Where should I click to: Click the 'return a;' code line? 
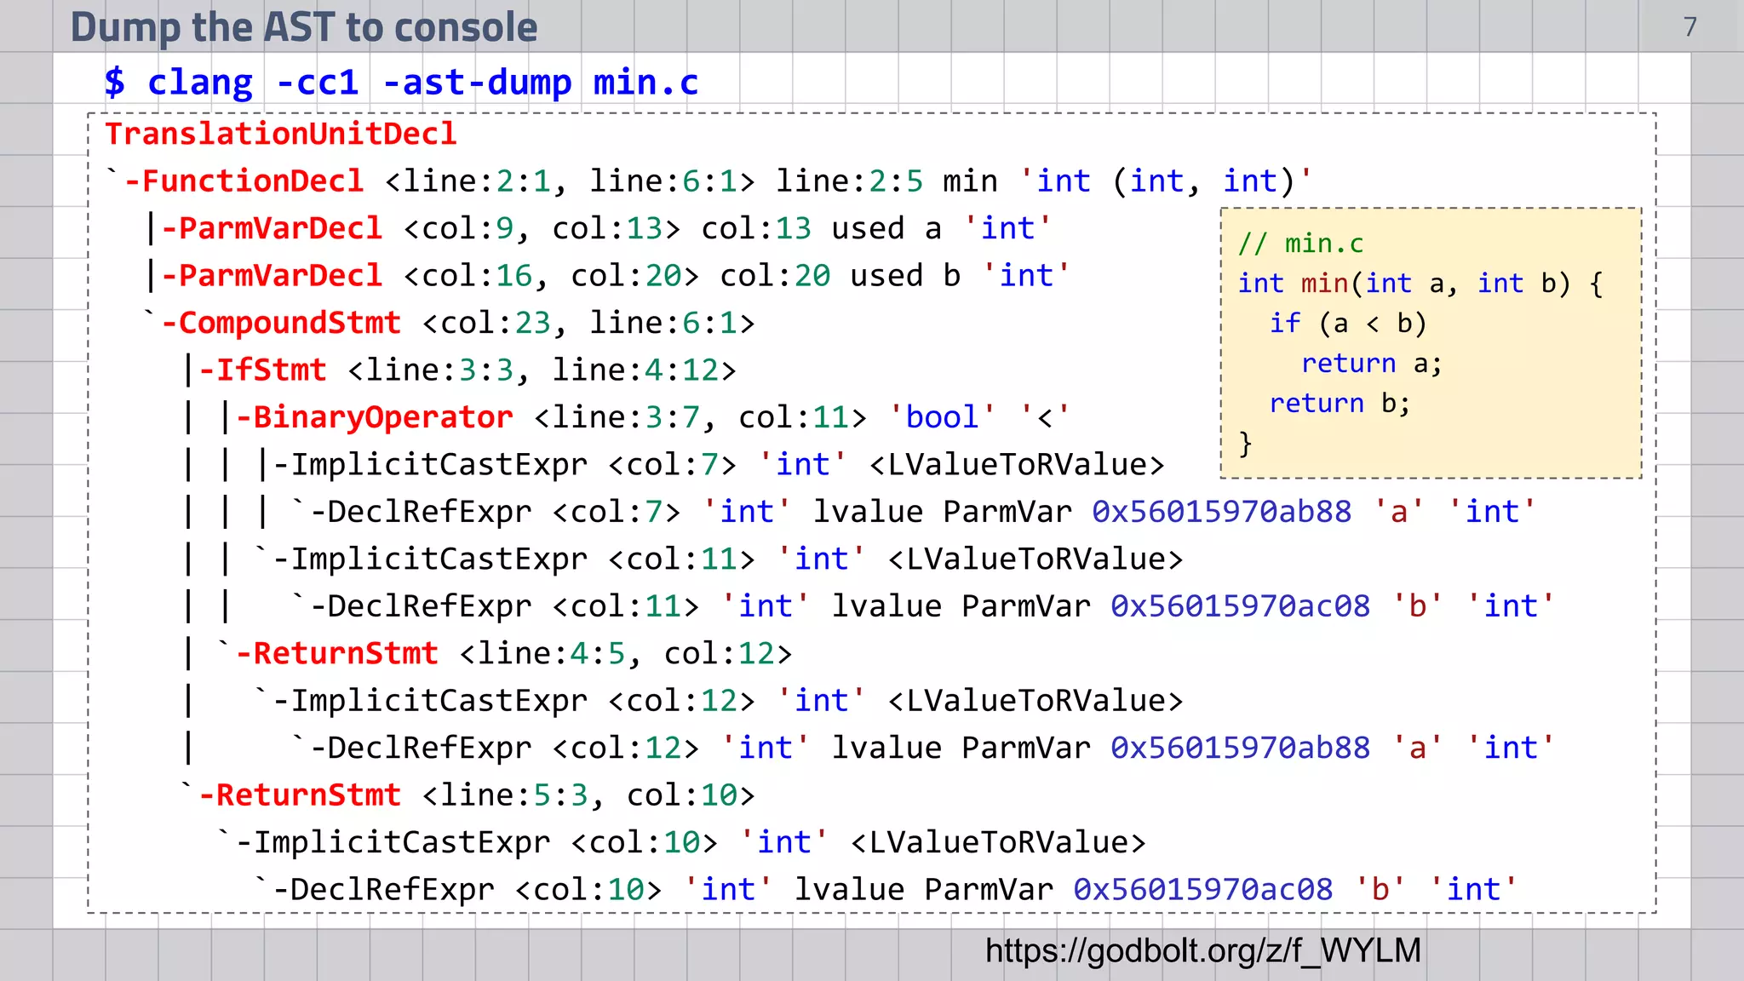(1371, 364)
